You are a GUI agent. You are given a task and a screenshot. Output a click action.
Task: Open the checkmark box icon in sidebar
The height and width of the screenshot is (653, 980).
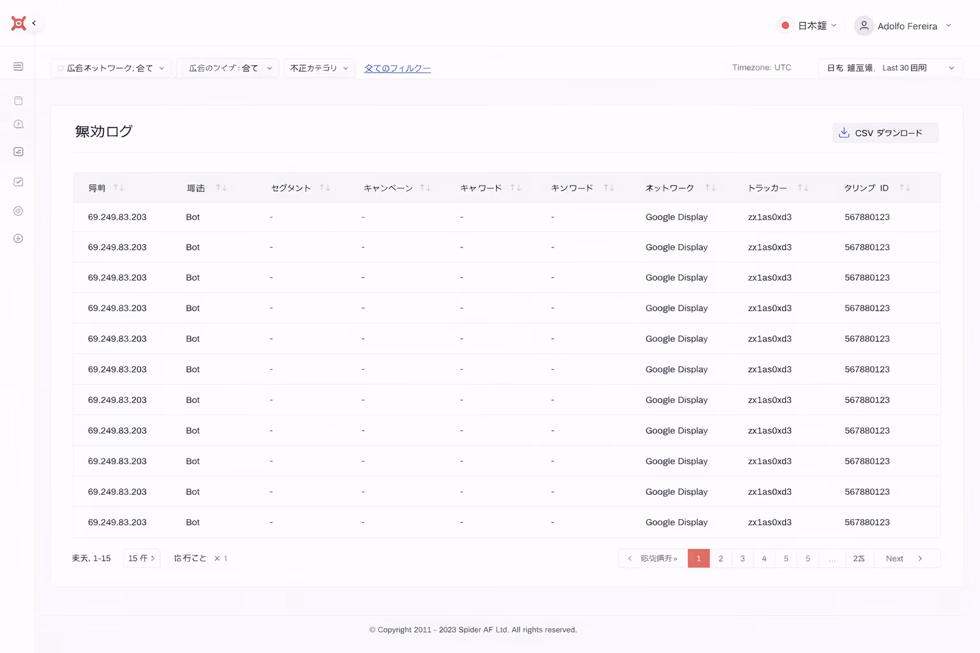18,182
